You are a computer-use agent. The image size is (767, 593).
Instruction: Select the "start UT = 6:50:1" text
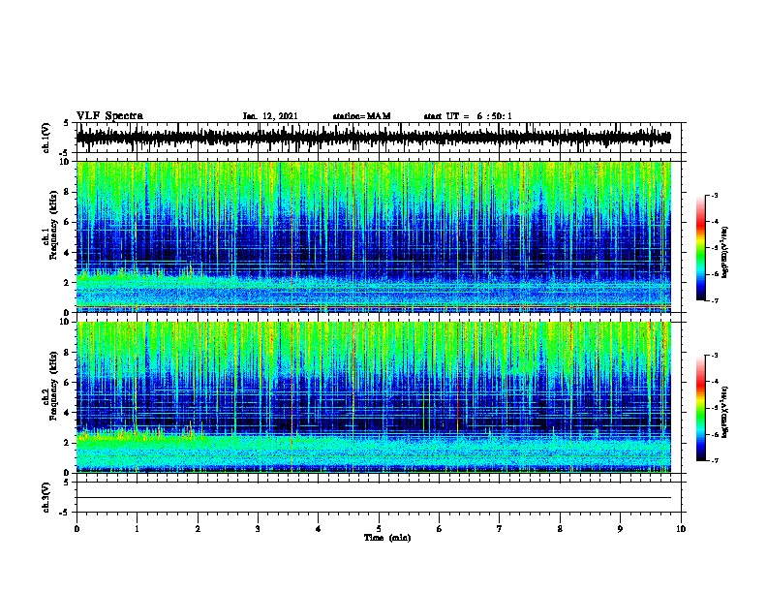pyautogui.click(x=468, y=116)
